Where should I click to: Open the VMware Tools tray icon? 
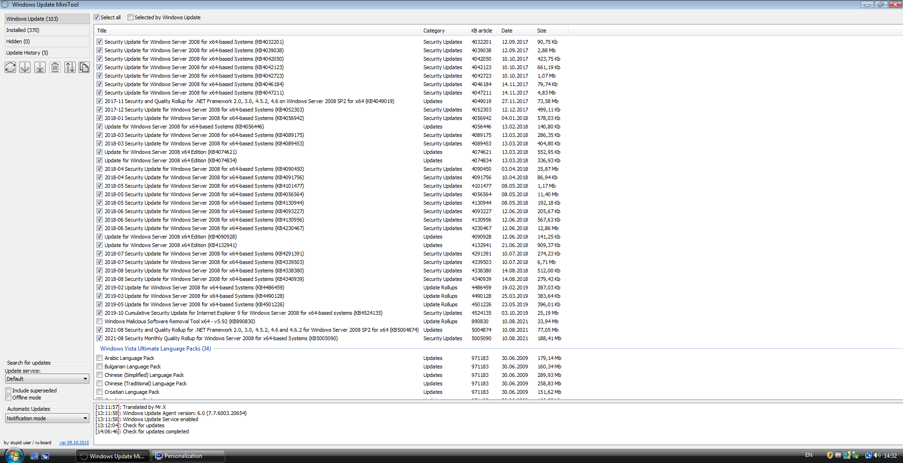coord(838,455)
